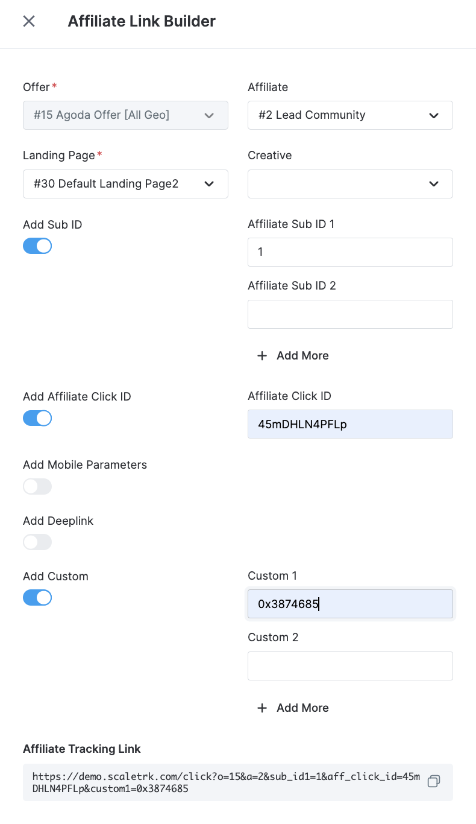Disable the Add Sub ID toggle
This screenshot has width=476, height=824.
(37, 246)
